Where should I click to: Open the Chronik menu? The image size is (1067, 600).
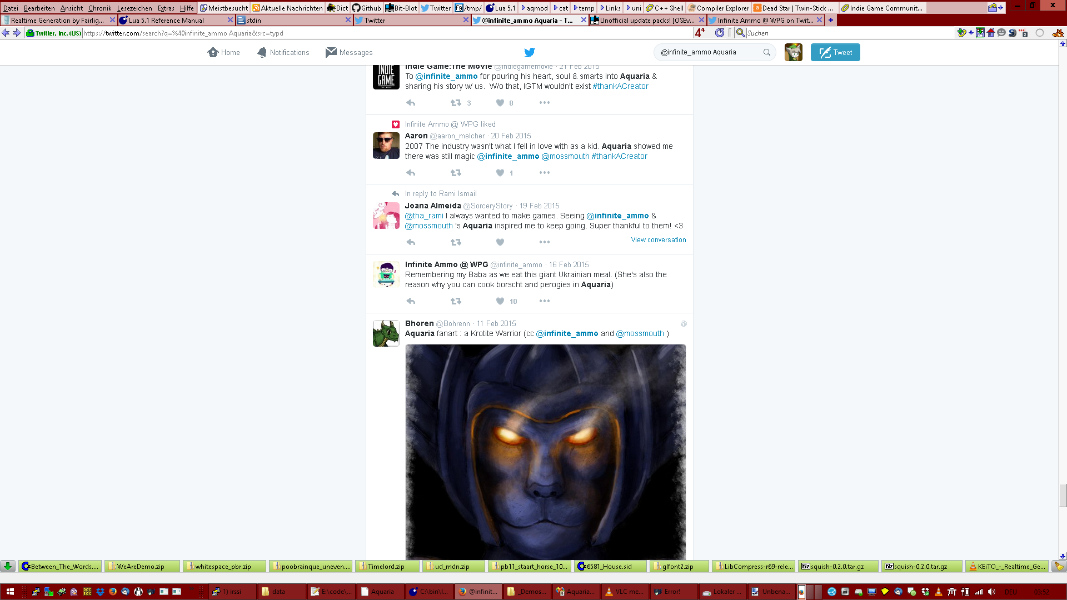coord(99,8)
